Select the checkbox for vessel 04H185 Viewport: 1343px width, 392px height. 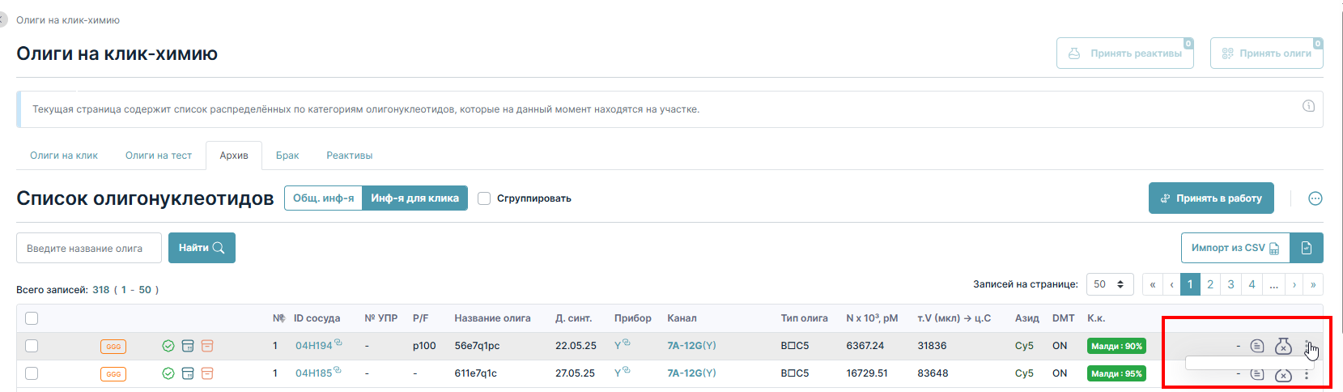[x=32, y=373]
